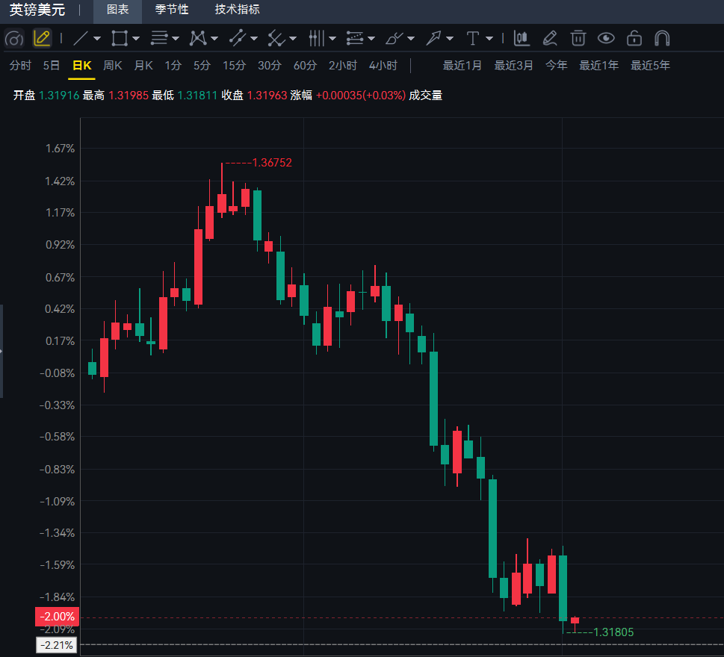Select the XABCD pattern tool
724x657 pixels.
[198, 38]
